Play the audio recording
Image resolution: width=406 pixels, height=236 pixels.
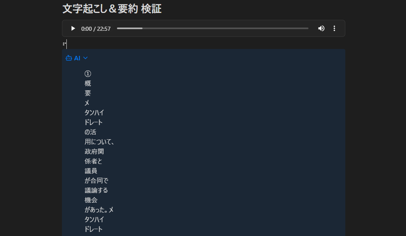73,28
